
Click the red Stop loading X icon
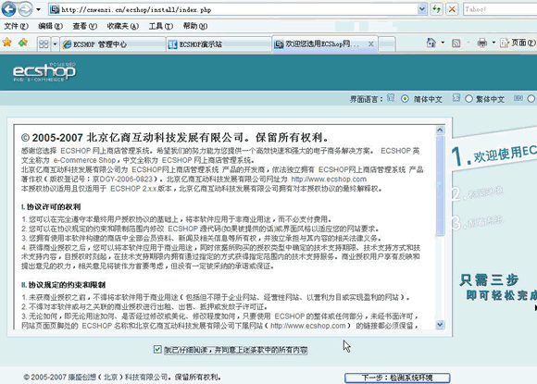click(452, 9)
